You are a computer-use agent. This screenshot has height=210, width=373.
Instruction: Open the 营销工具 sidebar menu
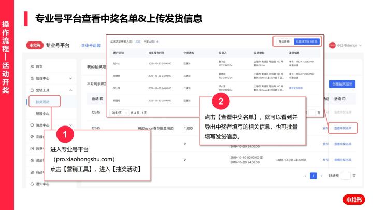coord(42,90)
